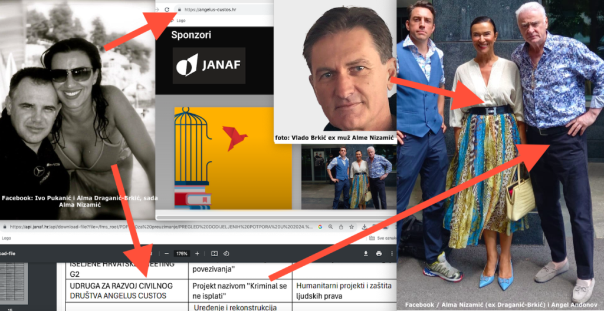
Task: Click the share icon in the janaf address bar
Action: pos(342,226)
